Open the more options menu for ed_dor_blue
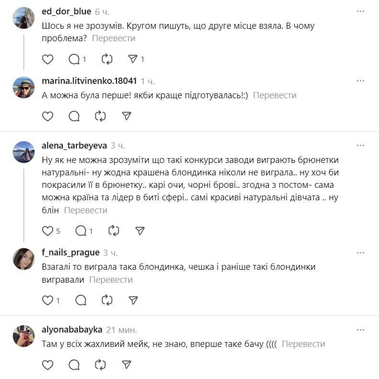Image resolution: width=379 pixels, height=379 pixels. pyautogui.click(x=361, y=11)
